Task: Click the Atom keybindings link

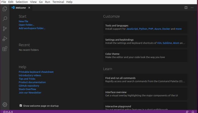Action: point(176,43)
